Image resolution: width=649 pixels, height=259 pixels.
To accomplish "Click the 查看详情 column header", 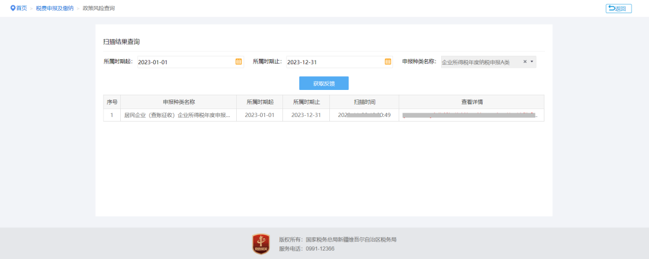I will 472,102.
